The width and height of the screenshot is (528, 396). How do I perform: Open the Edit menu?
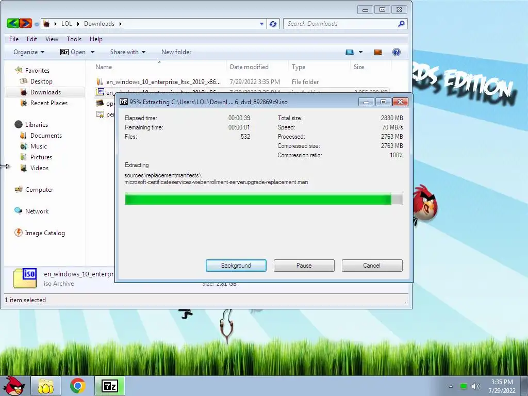pyautogui.click(x=32, y=39)
